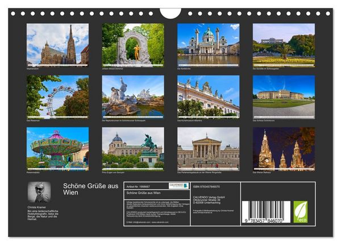Click the 'Das Riesenrad' caption
Screen dimensions: 341x245
click(33, 121)
